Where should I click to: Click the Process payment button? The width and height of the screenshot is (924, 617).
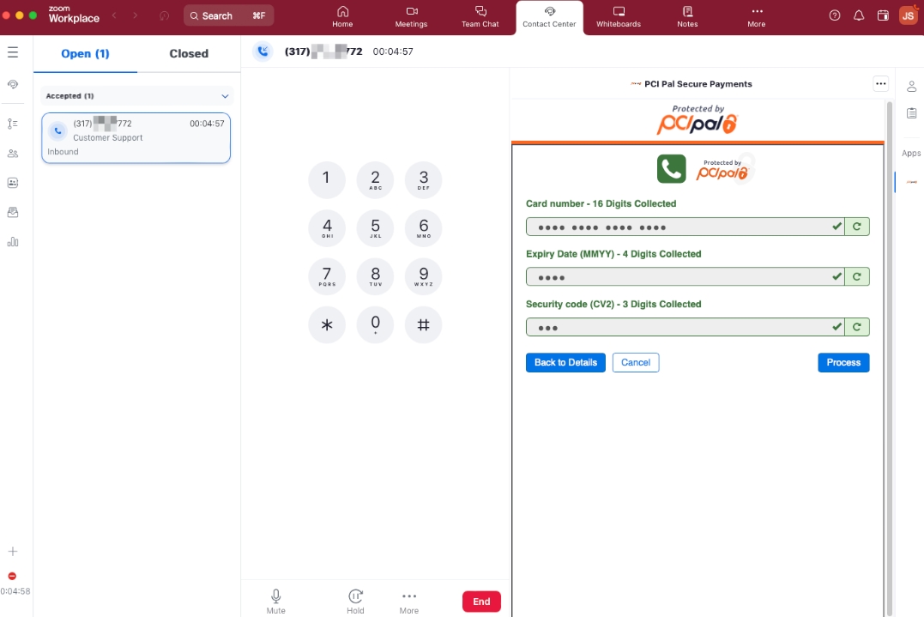point(843,363)
